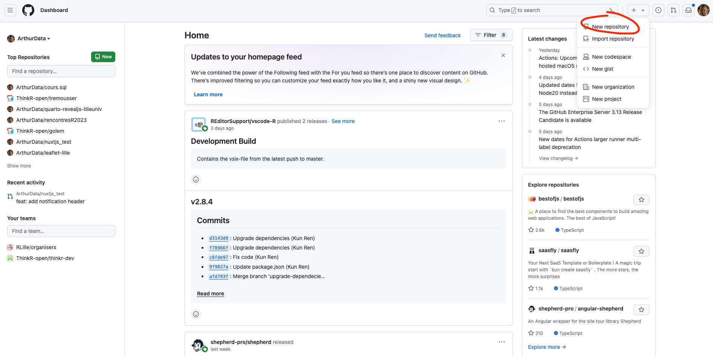
Task: Choose New gist from the menu
Action: point(613,69)
